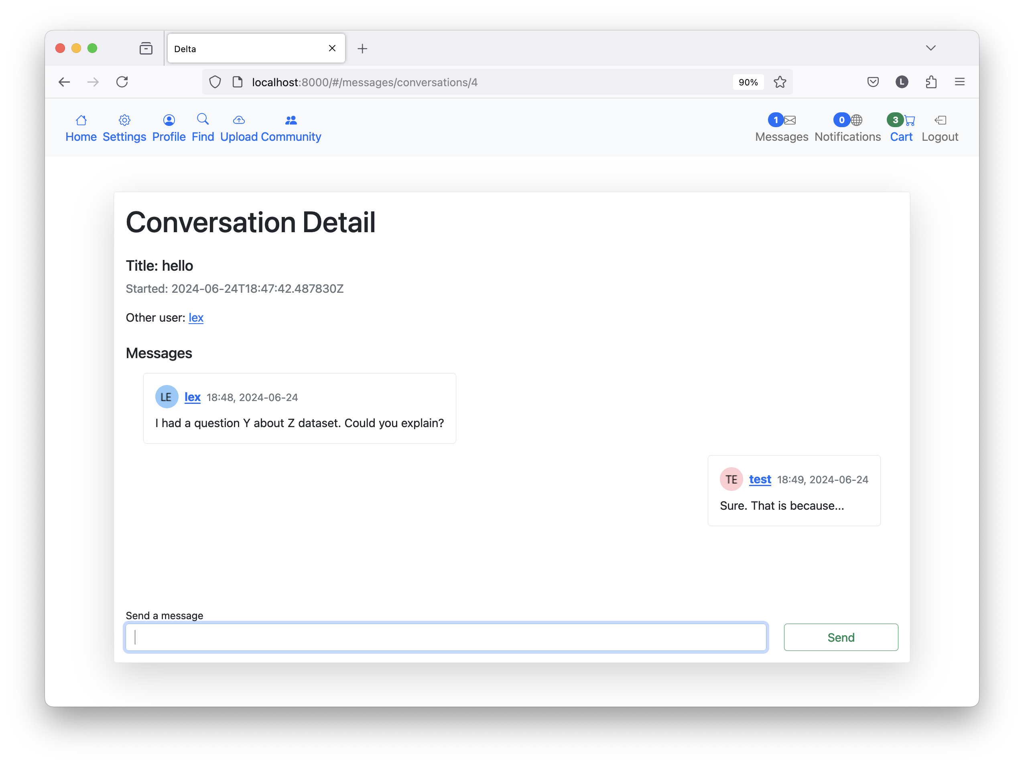Open the Settings nav label
The width and height of the screenshot is (1024, 766).
124,137
